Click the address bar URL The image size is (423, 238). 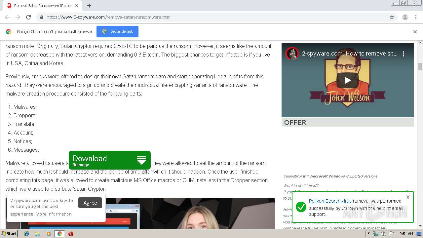point(109,17)
